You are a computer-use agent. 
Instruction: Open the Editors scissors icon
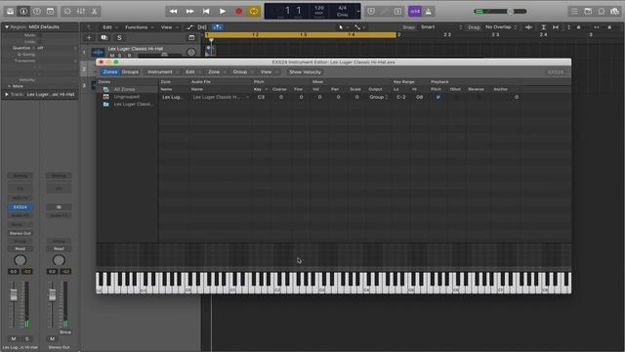[95, 11]
